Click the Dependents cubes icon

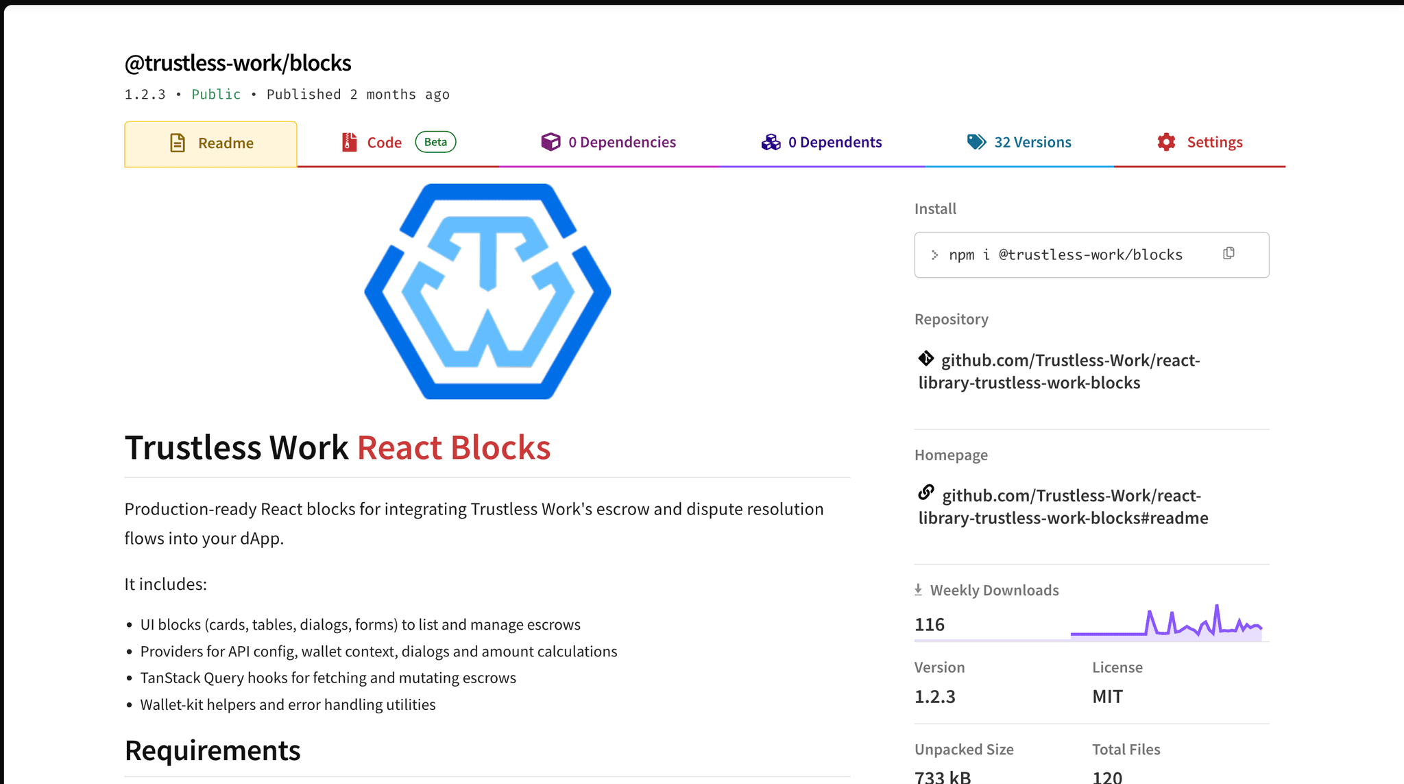coord(771,142)
